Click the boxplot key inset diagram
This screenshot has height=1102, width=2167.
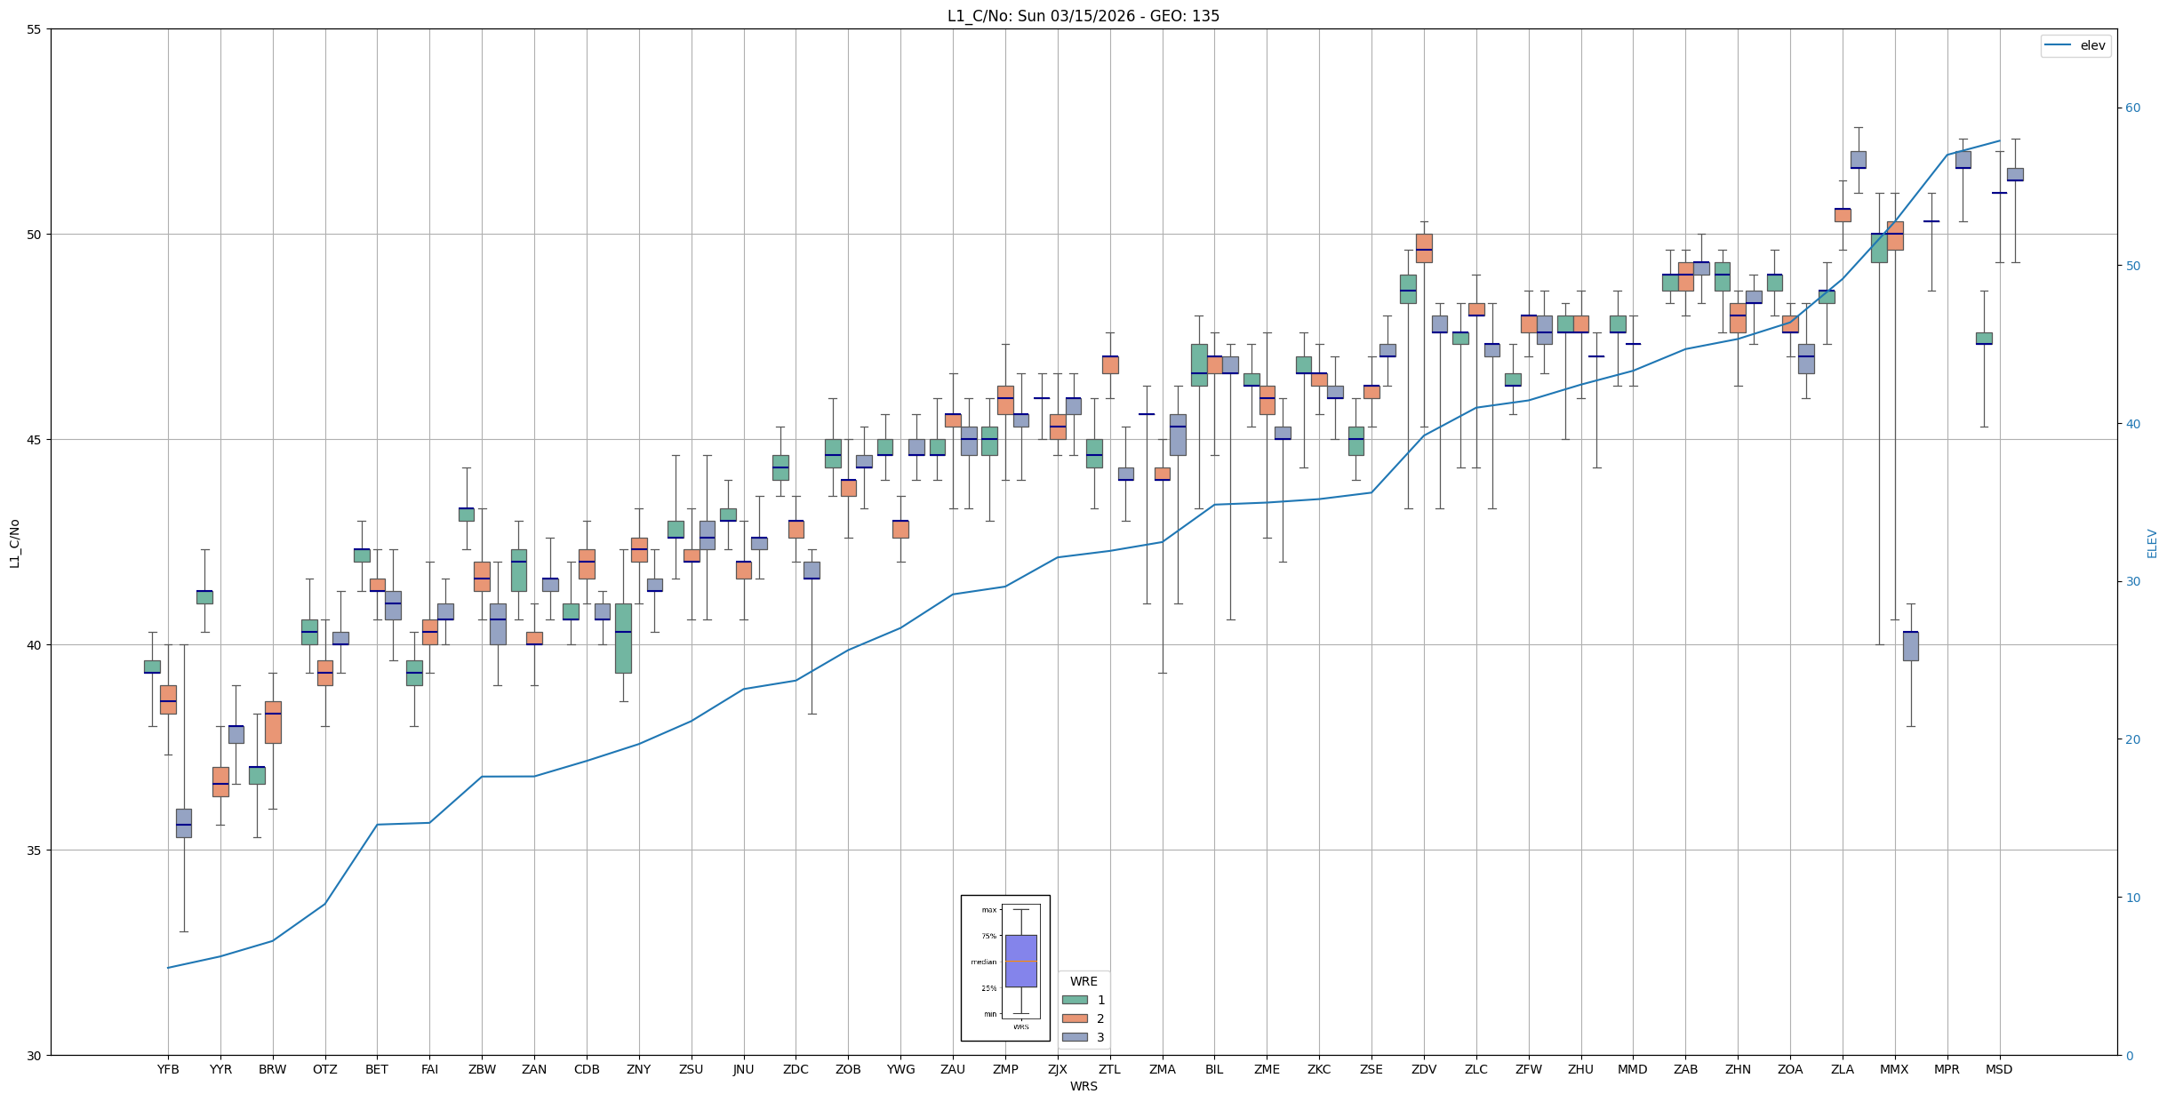(x=1004, y=968)
